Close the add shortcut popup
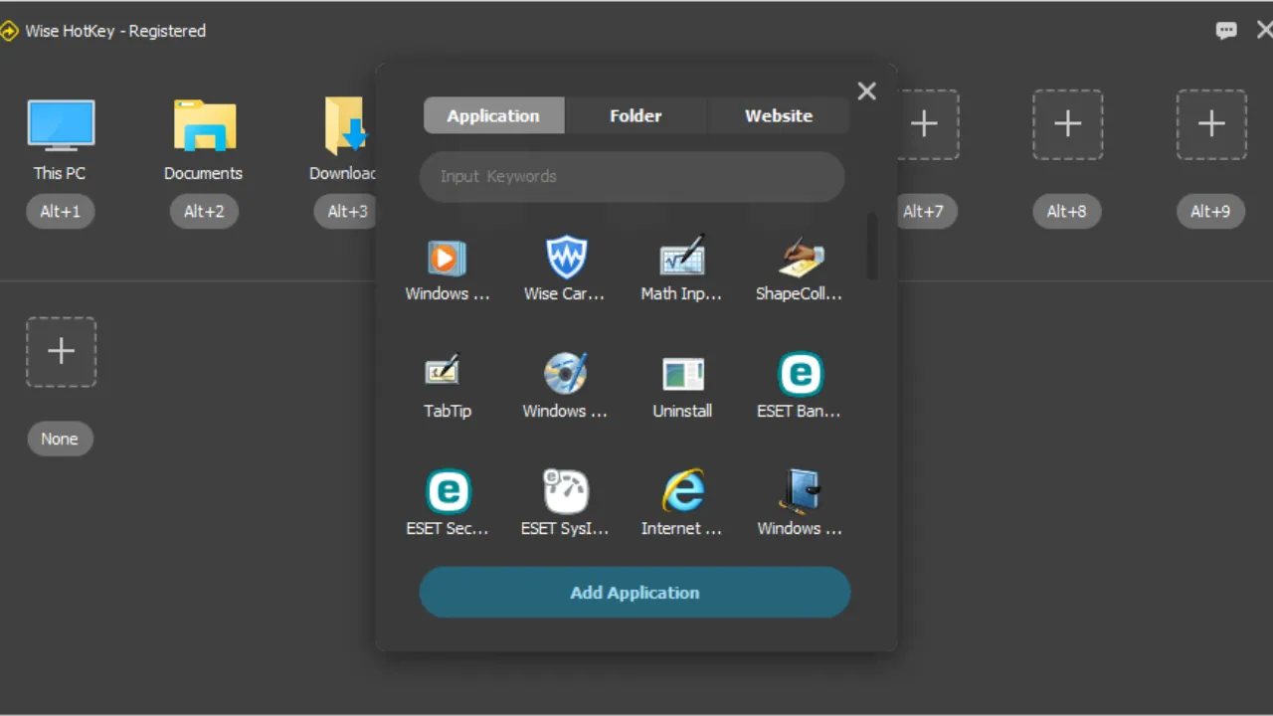The height and width of the screenshot is (716, 1273). [867, 91]
